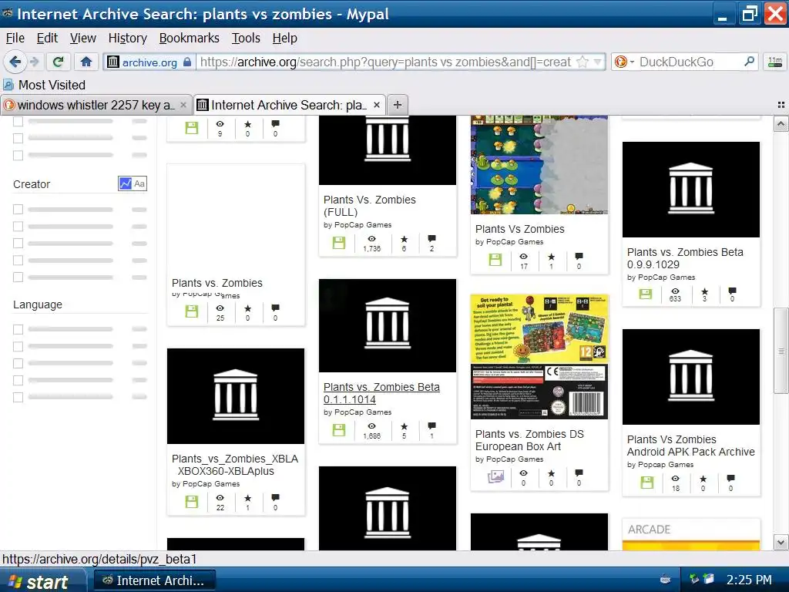Click the archive.org site identity icon
The image size is (789, 592).
pyautogui.click(x=113, y=62)
